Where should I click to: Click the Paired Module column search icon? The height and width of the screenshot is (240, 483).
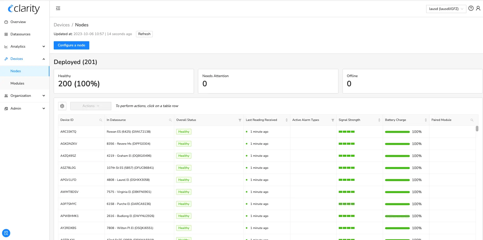[472, 120]
